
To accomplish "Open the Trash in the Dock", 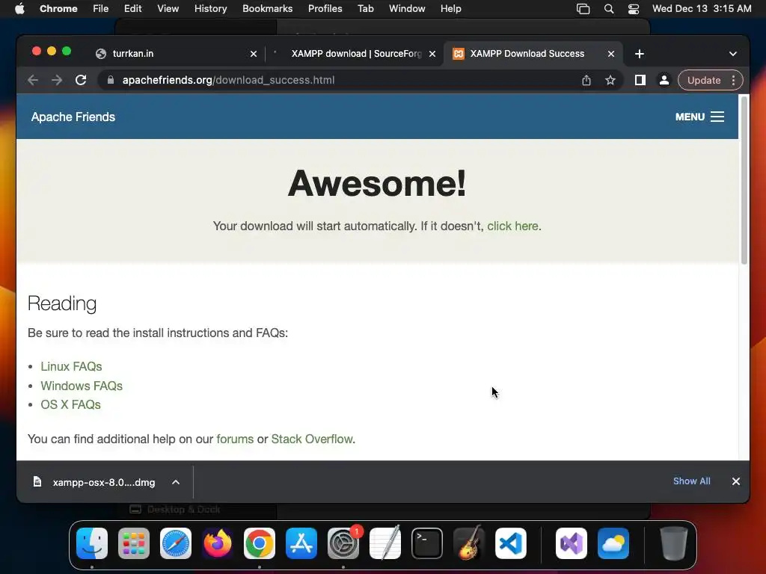I will click(x=674, y=543).
